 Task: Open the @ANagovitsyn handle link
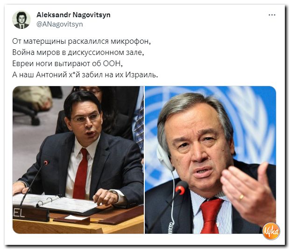tap(60, 24)
